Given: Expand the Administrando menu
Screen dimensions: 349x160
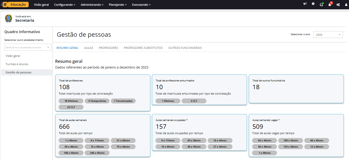Looking at the screenshot, I should tap(92, 5).
